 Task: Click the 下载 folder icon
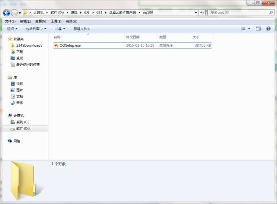pos(13,52)
